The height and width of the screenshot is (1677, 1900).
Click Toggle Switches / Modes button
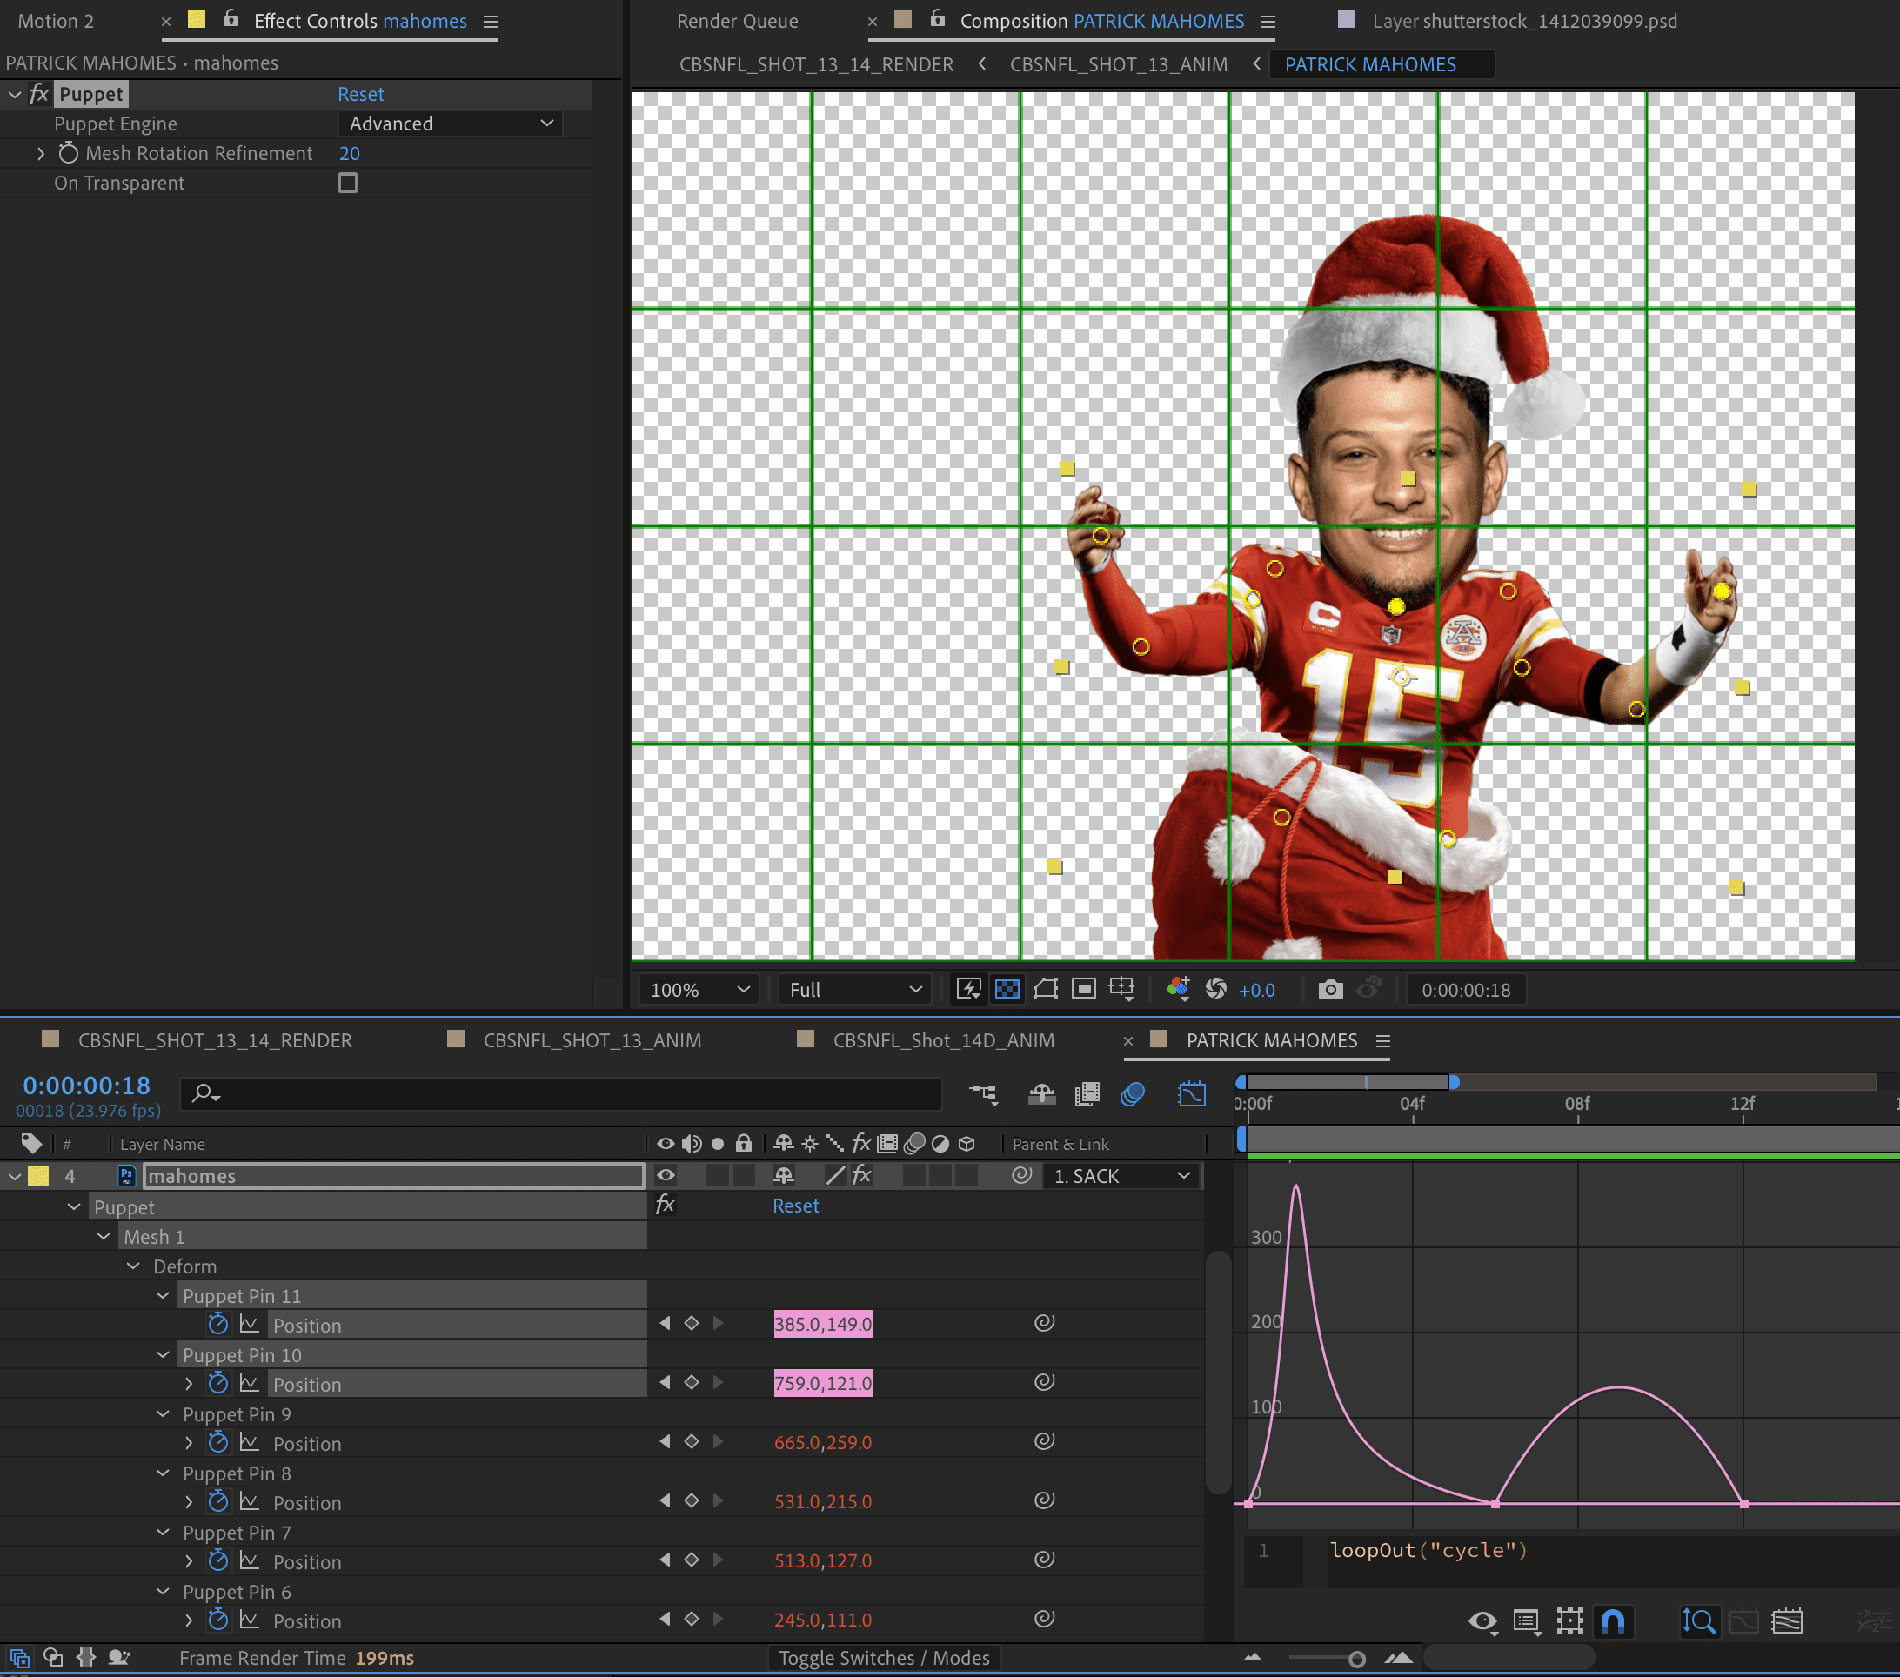coord(884,1658)
